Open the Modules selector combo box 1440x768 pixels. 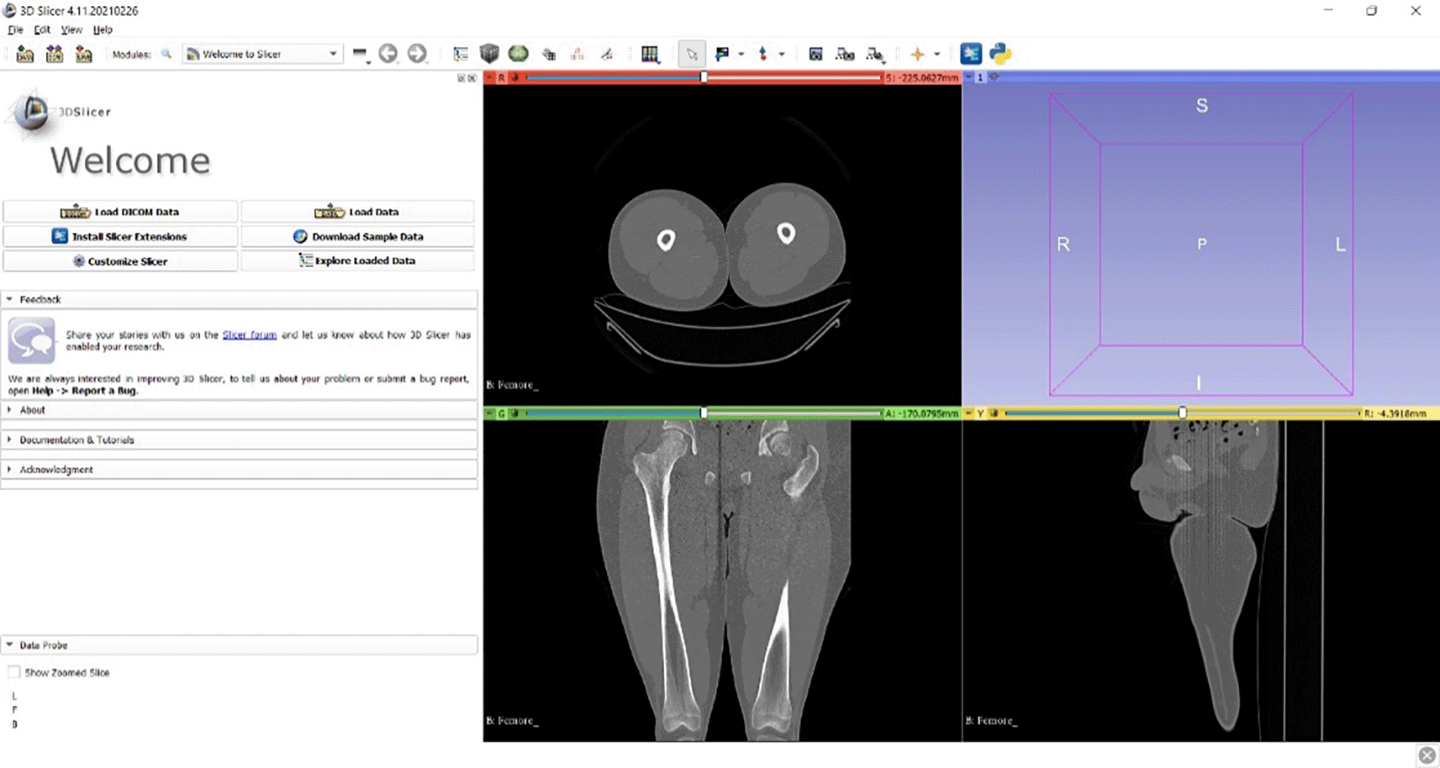261,54
